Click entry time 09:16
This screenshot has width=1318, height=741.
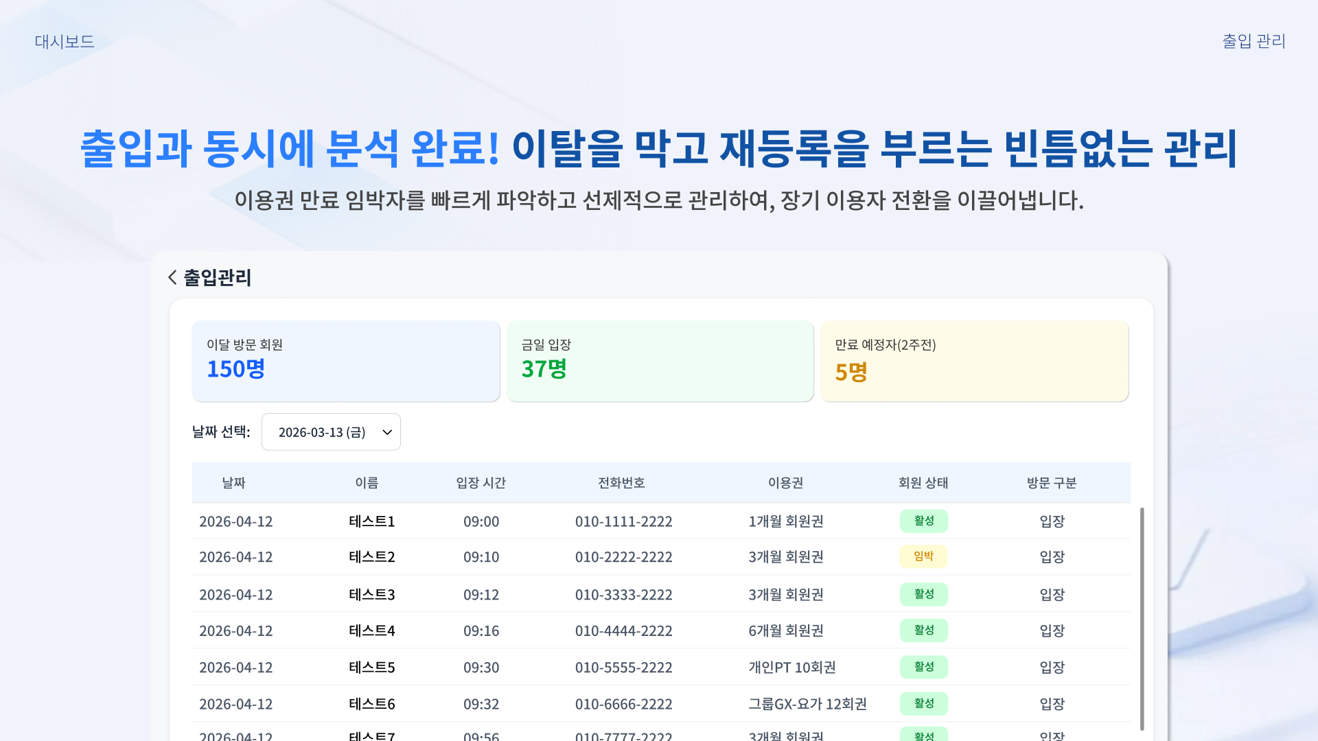481,631
